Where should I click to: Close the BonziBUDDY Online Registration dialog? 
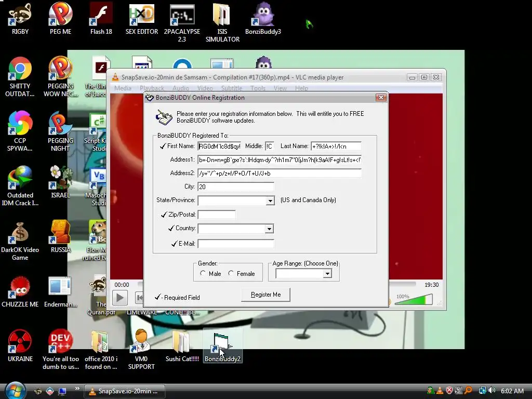pyautogui.click(x=381, y=97)
